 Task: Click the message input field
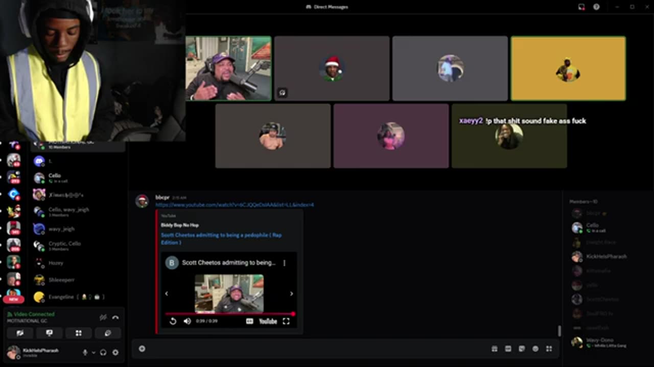point(317,349)
